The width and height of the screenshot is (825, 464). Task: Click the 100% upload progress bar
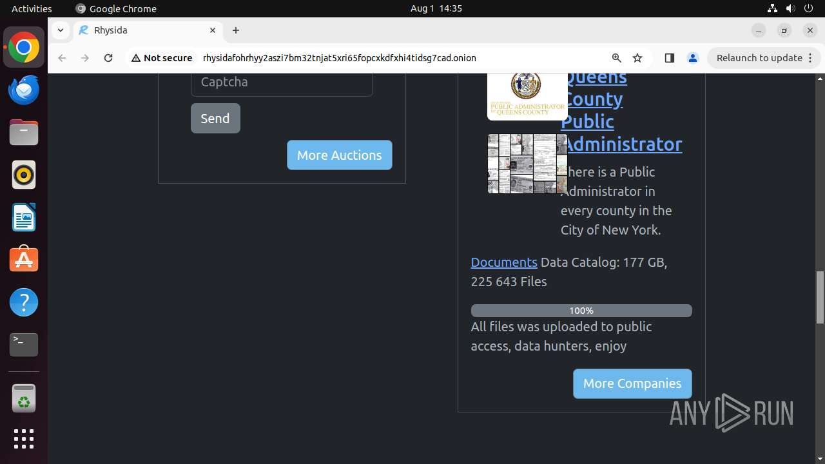click(581, 311)
